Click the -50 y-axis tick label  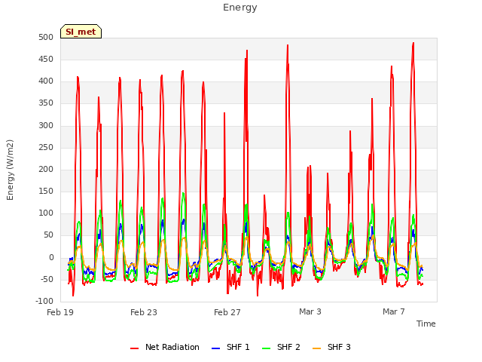tap(47, 280)
